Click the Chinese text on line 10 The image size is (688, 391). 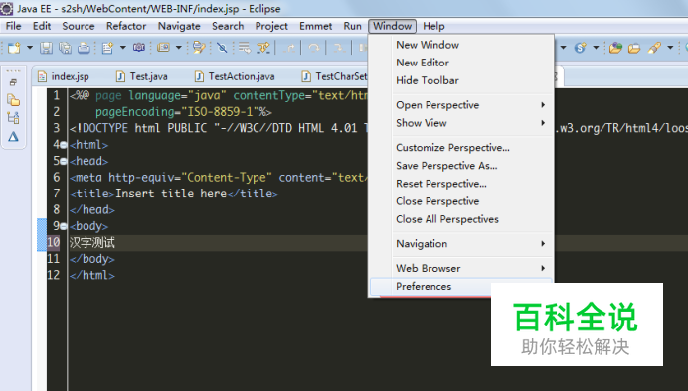(x=92, y=242)
